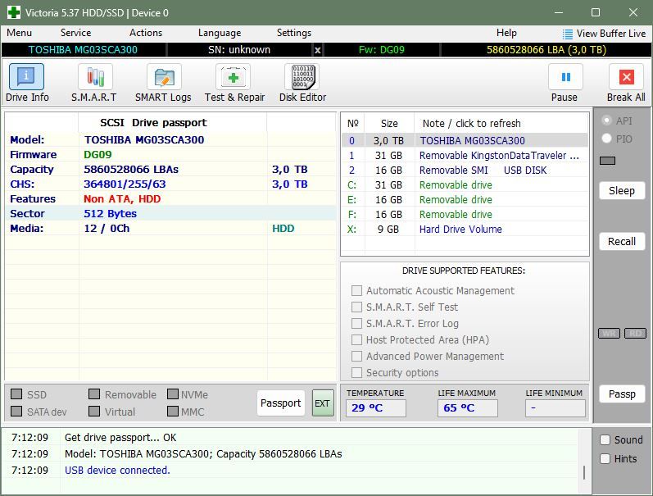Click the green EXT button
653x496 pixels.
[323, 403]
